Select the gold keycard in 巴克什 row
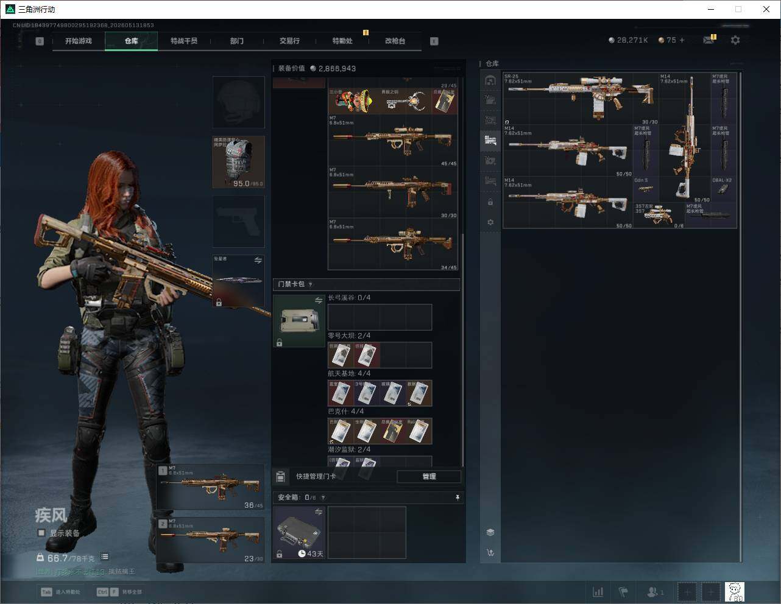Viewport: 781px width, 604px height. point(393,431)
